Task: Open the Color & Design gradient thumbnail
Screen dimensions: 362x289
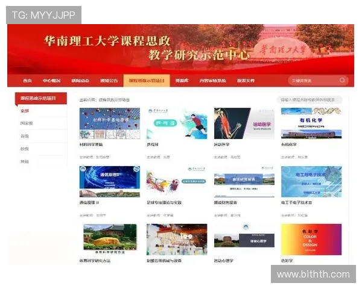Action: tap(311, 240)
